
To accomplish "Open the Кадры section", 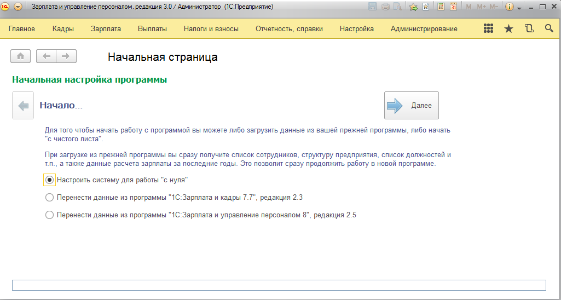I will (x=63, y=29).
